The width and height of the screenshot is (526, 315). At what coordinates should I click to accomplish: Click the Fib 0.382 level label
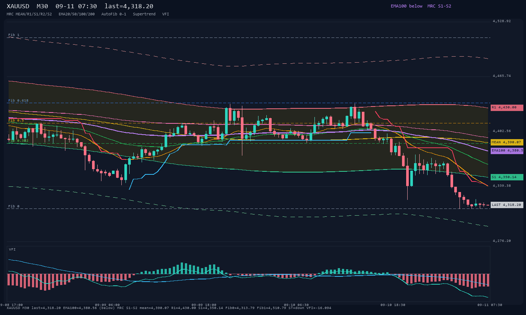(x=18, y=141)
